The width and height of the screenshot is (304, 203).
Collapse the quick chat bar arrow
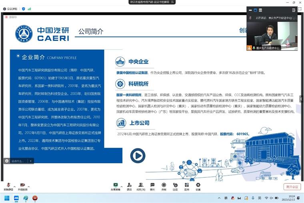(31, 161)
